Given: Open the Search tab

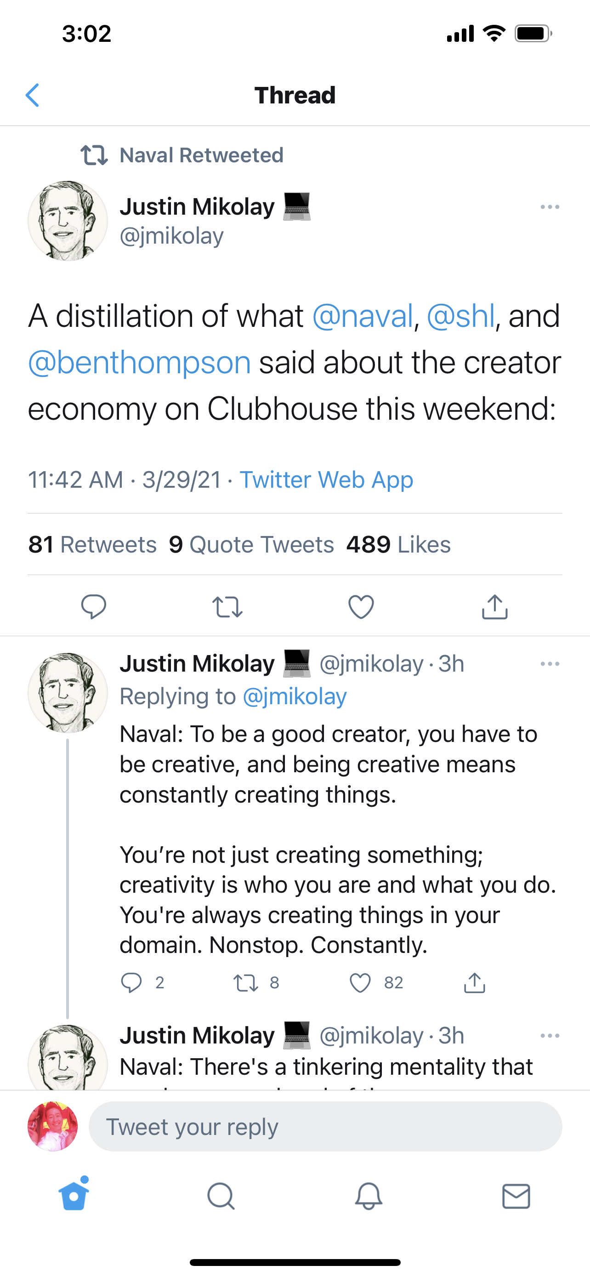Looking at the screenshot, I should (221, 1196).
